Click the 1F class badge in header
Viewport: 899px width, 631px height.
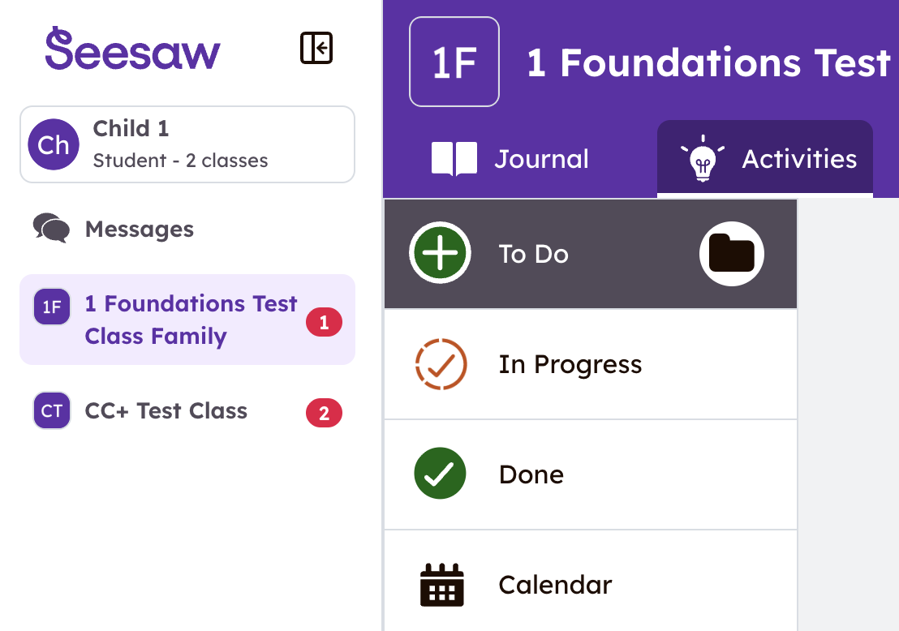click(x=454, y=62)
